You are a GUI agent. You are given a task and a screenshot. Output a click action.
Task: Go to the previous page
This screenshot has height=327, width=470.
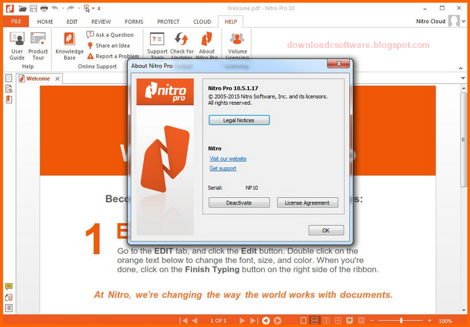tap(195, 320)
